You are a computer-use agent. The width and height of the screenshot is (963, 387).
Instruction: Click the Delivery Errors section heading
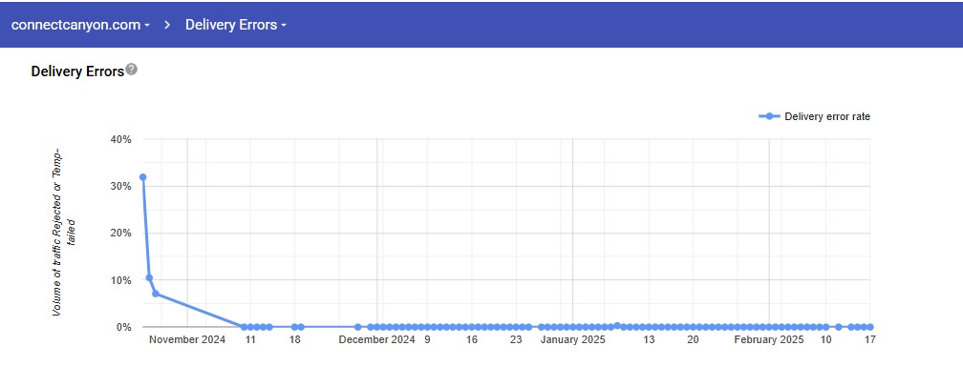pyautogui.click(x=77, y=71)
